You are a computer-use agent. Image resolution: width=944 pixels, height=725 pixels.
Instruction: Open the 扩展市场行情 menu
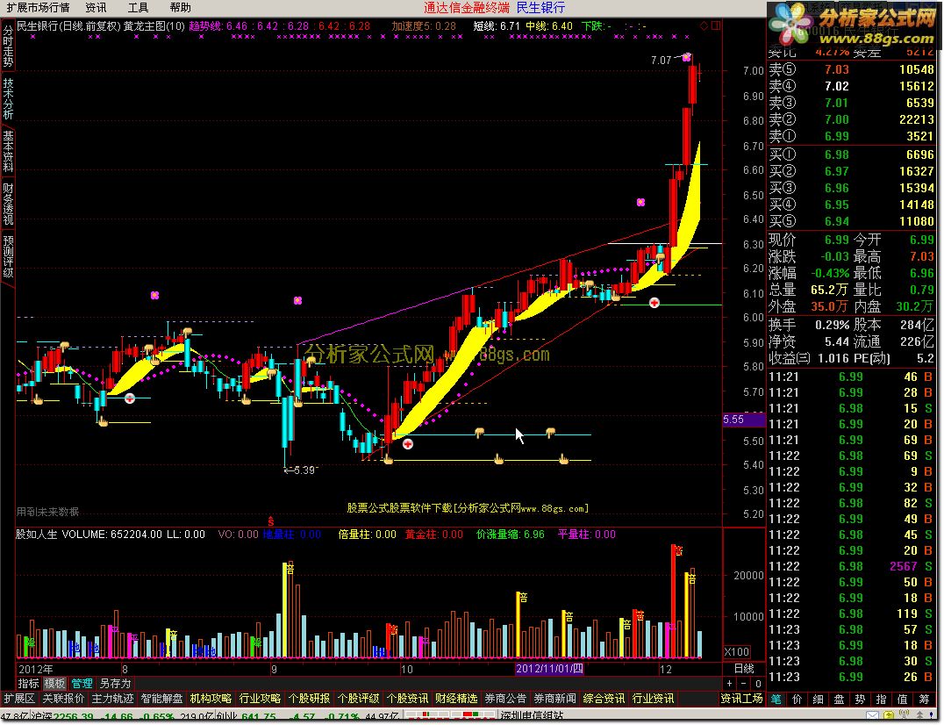pyautogui.click(x=38, y=8)
